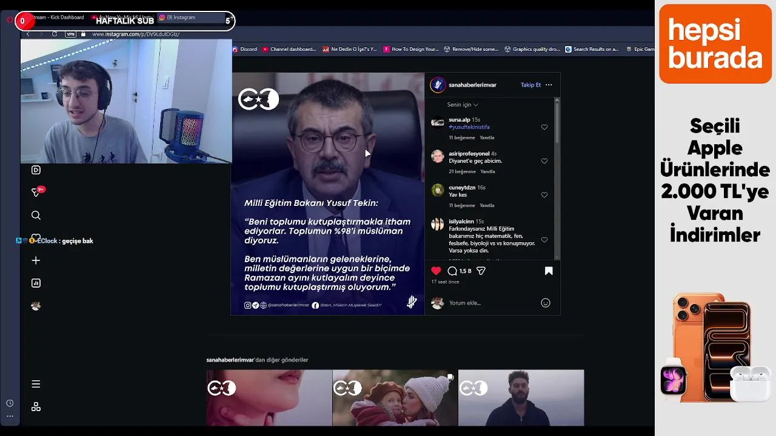This screenshot has width=776, height=436.
Task: Open the Discord bookmark
Action: 245,49
